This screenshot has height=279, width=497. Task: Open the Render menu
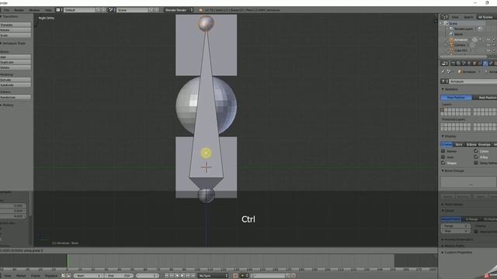(19, 10)
